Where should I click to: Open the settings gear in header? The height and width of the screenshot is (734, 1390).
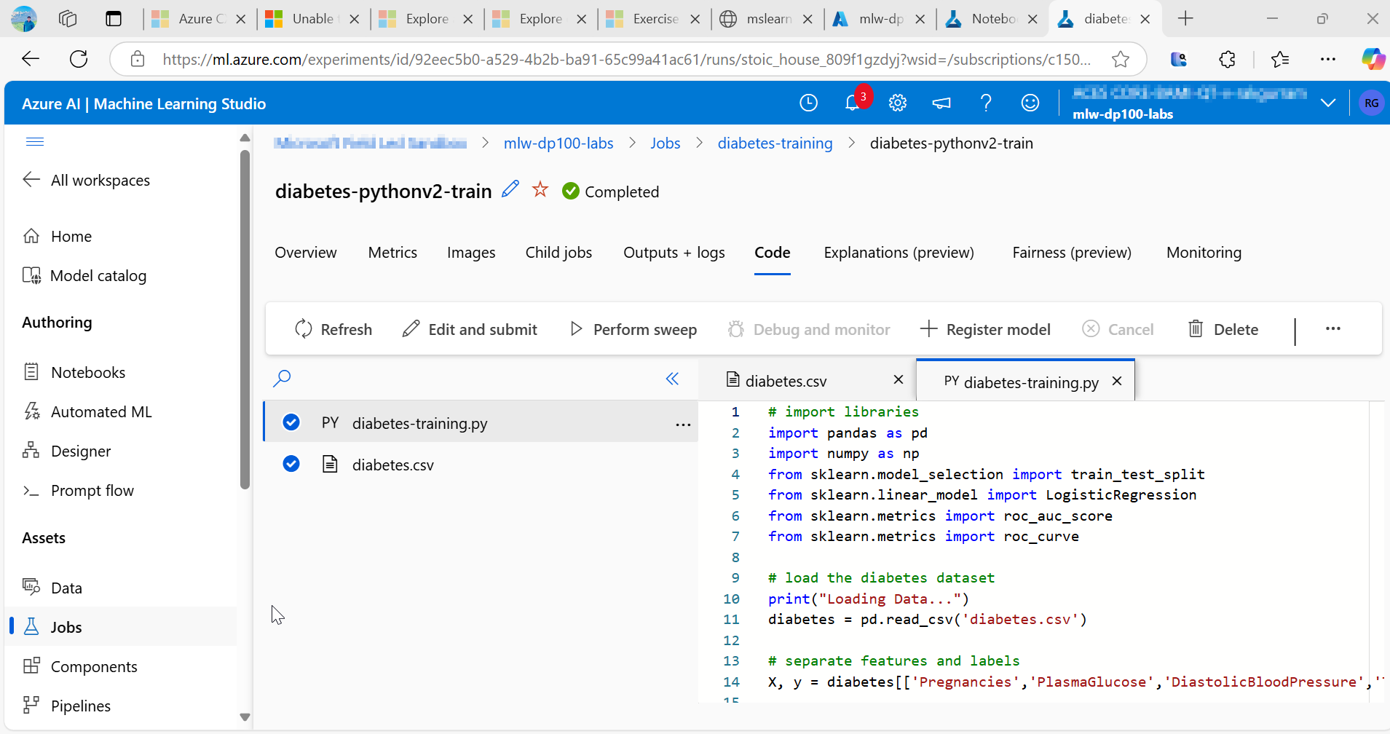[897, 103]
